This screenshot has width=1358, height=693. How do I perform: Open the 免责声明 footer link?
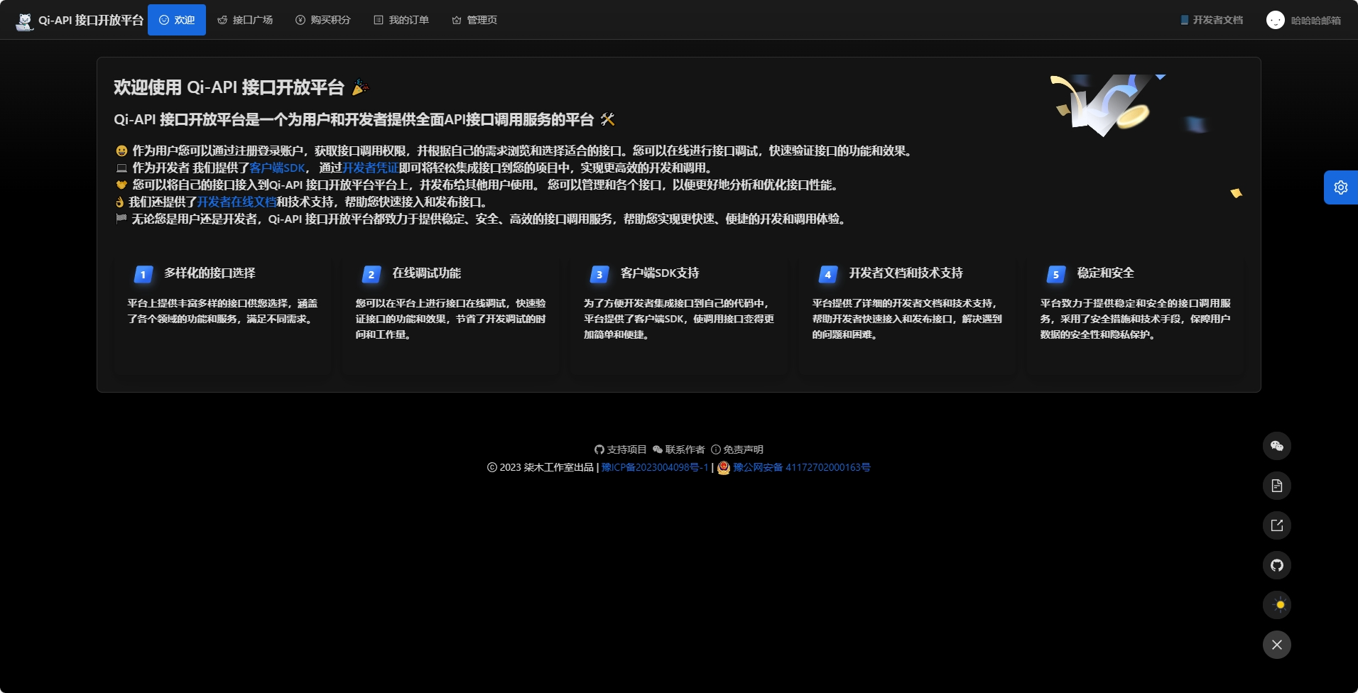coord(737,449)
